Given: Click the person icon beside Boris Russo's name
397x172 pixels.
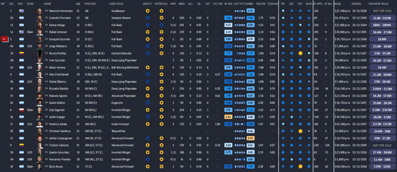Looking at the screenshot, I should (x=46, y=166).
